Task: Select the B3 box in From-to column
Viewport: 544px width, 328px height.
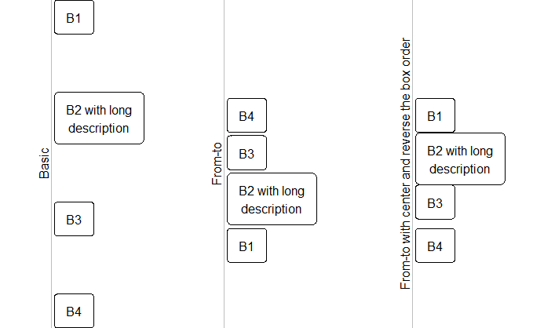Action: tap(246, 153)
